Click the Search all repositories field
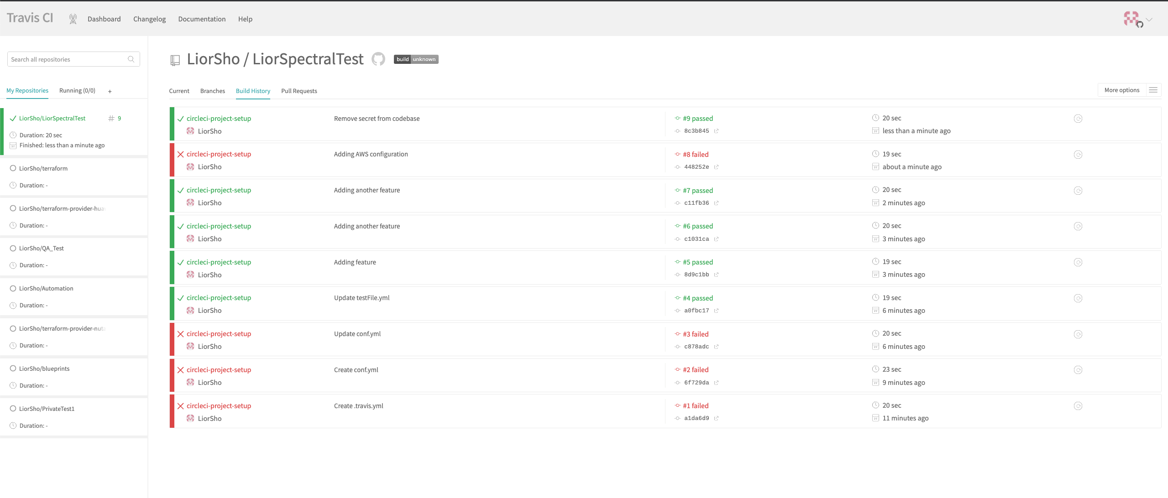Viewport: 1168px width, 498px height. 73,59
